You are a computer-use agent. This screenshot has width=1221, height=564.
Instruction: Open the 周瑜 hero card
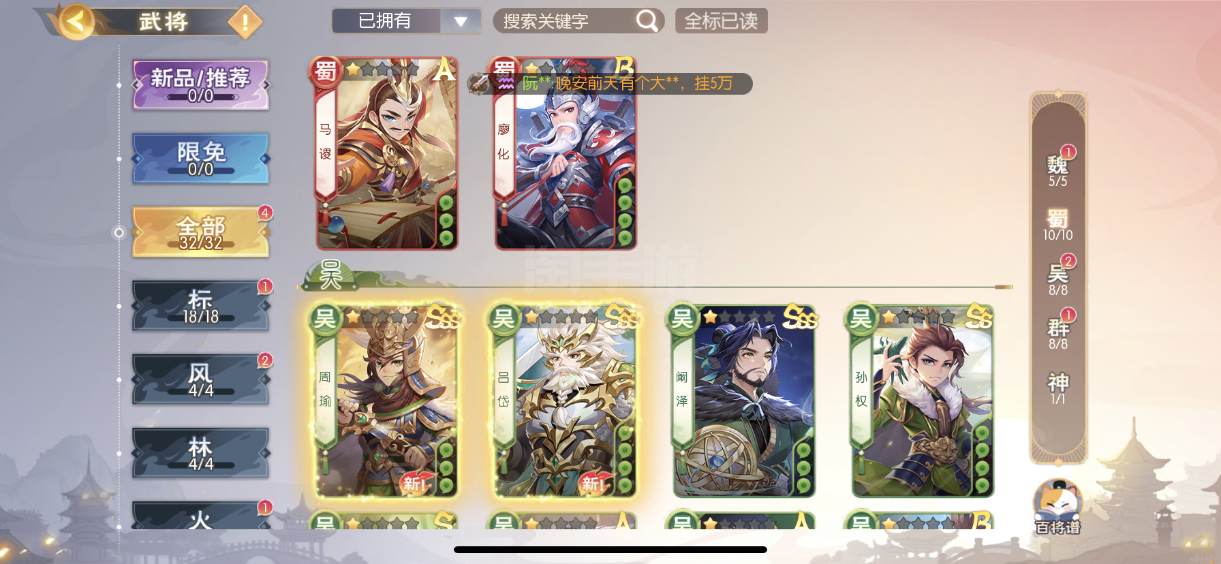pos(384,401)
